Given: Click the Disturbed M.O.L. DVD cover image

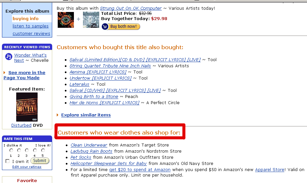Looking at the screenshot, I should click(27, 107).
